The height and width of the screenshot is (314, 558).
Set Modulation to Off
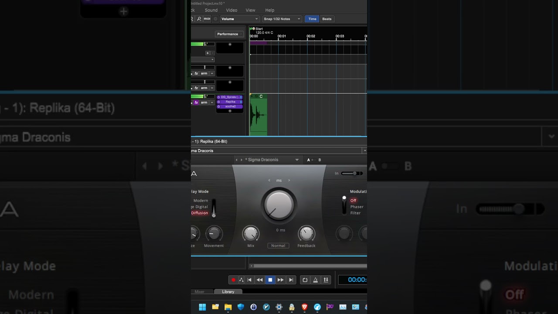coord(353,201)
